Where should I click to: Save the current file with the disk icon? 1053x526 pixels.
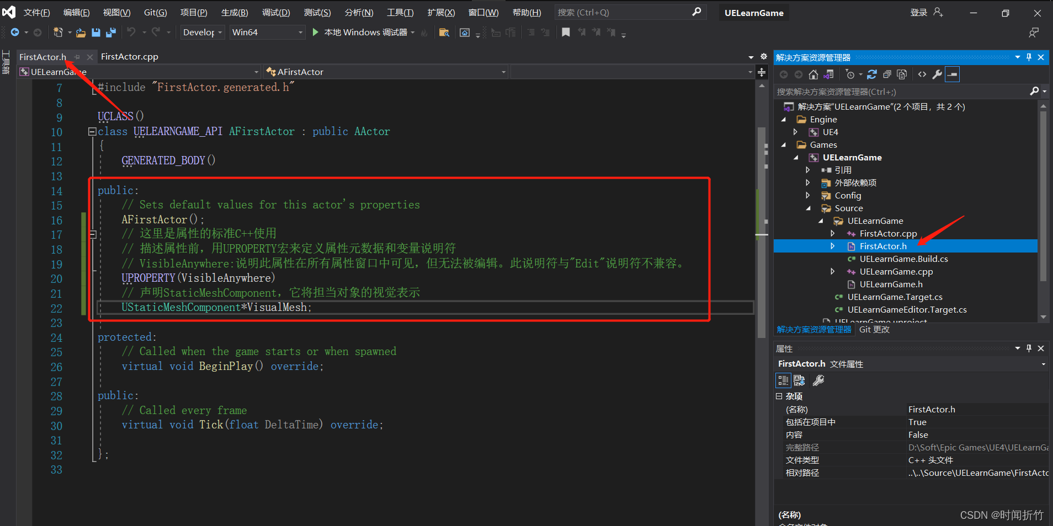coord(96,33)
